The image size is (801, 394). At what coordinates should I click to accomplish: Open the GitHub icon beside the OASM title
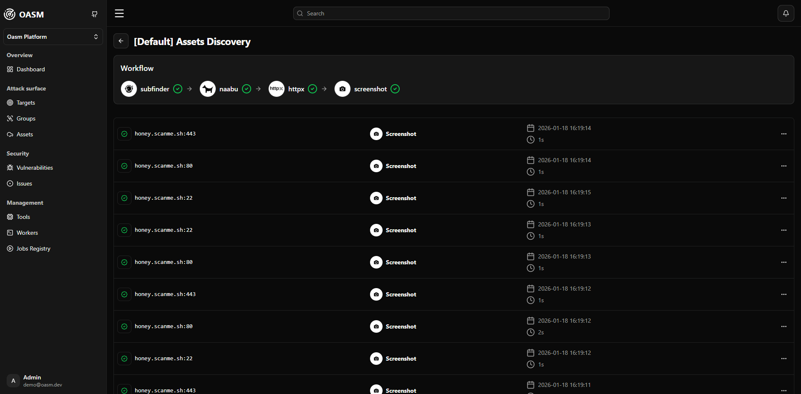click(95, 14)
